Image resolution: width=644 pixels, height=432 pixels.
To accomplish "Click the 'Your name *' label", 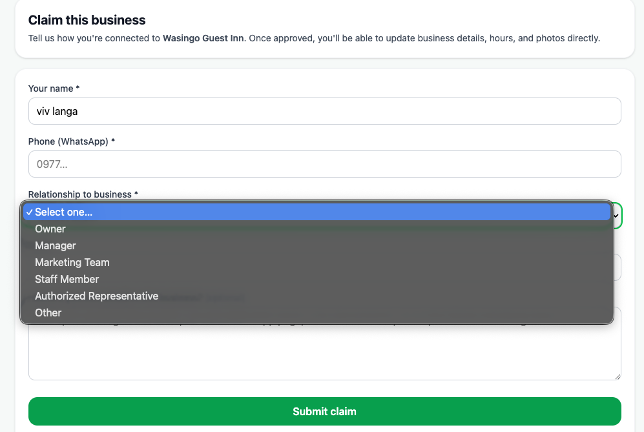I will (54, 88).
